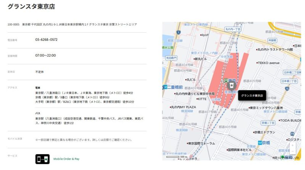Screen dimensions: 305x170
Task: Click TEKKO avenue label on map
Action: tap(268, 63)
